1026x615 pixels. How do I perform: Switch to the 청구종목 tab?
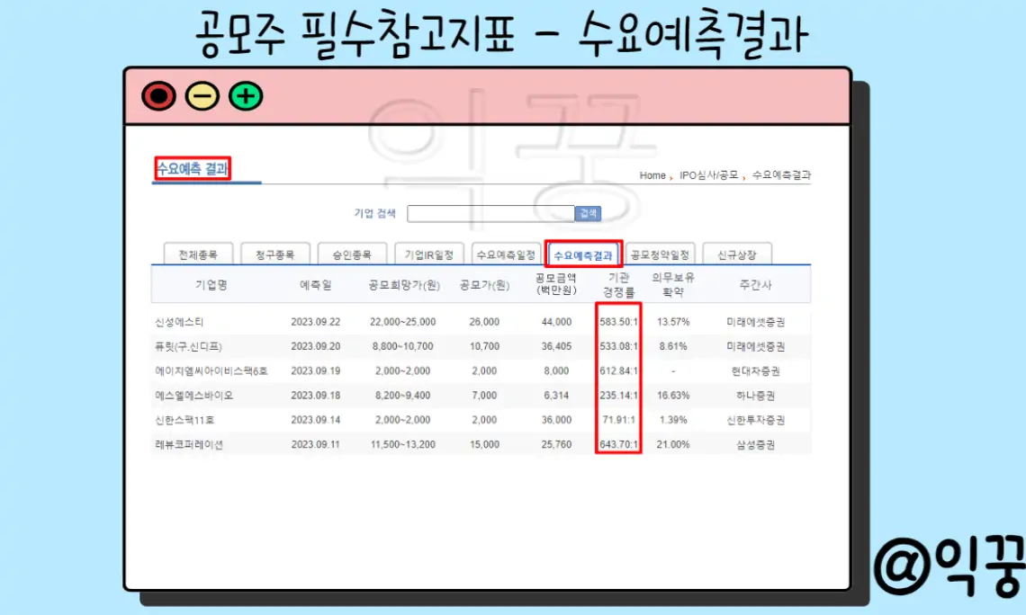(275, 254)
